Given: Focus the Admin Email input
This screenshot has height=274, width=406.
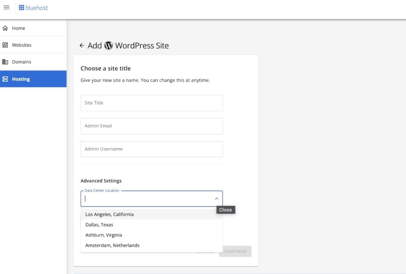Looking at the screenshot, I should (152, 126).
